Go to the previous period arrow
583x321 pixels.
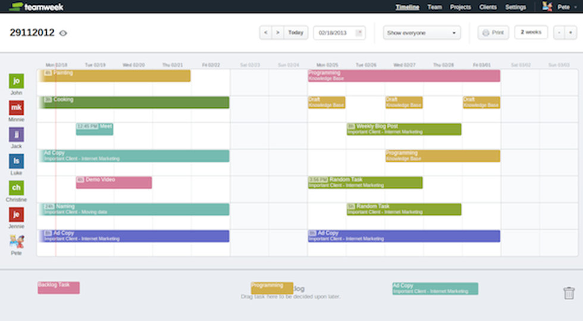[265, 33]
